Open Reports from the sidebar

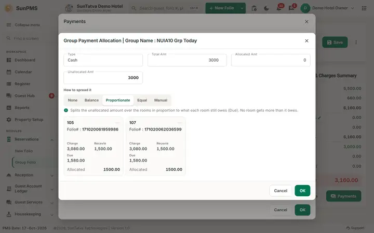tap(22, 108)
